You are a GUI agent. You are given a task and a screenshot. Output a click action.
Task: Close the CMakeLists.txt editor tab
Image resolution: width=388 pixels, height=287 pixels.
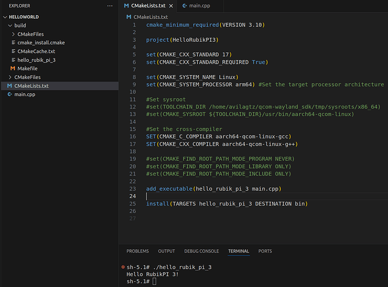click(171, 6)
